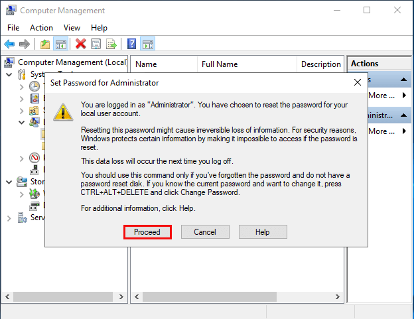Click the Full Name column header
Screen dimensions: 414x319
[x=220, y=64]
